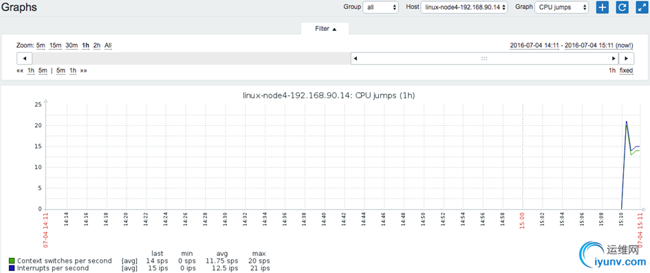Move back 1h using the navigation link
650x273 pixels.
(x=31, y=70)
